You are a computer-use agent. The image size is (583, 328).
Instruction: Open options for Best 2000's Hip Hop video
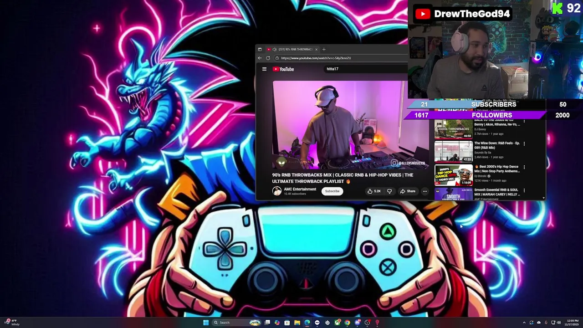(524, 167)
